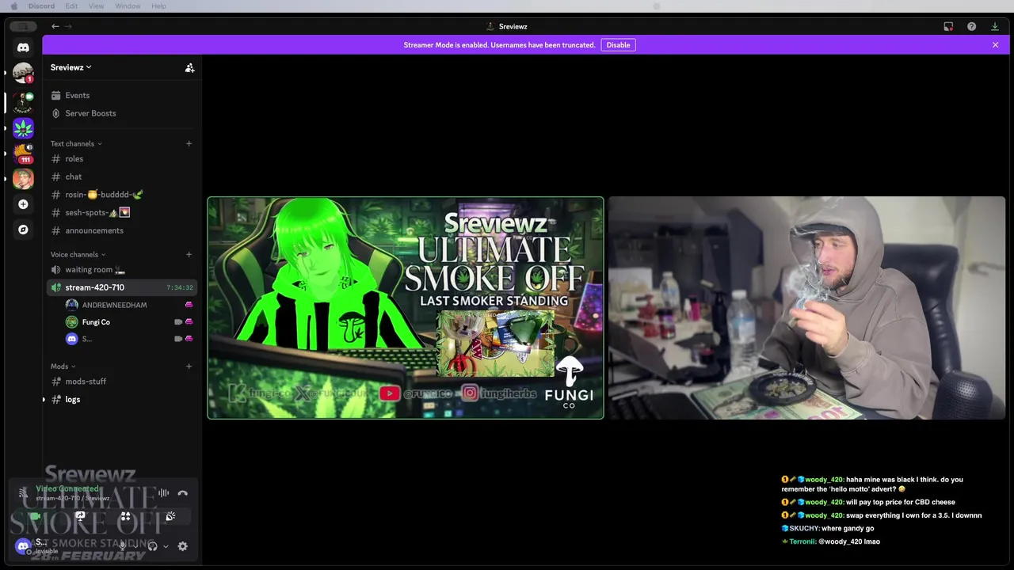Open the server with red 1 badge
Image resolution: width=1014 pixels, height=570 pixels.
23,73
